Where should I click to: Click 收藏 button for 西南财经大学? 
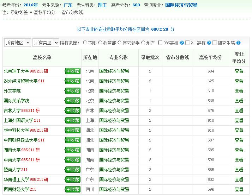tap(73, 189)
